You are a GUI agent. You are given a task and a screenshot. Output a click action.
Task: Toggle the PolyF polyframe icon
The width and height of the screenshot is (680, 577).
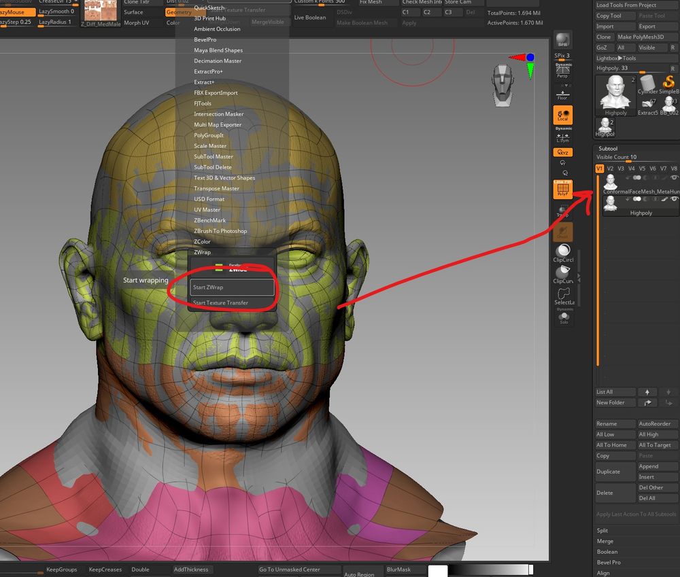[x=563, y=189]
